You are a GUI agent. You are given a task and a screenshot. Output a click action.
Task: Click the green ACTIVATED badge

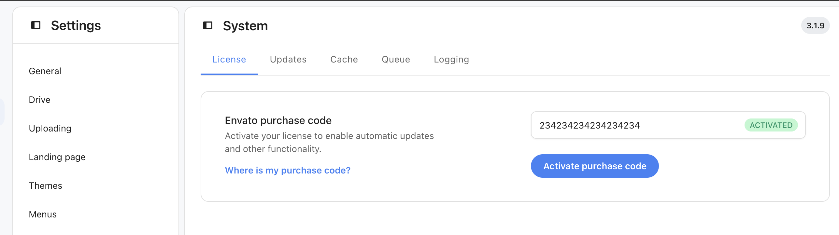(771, 125)
